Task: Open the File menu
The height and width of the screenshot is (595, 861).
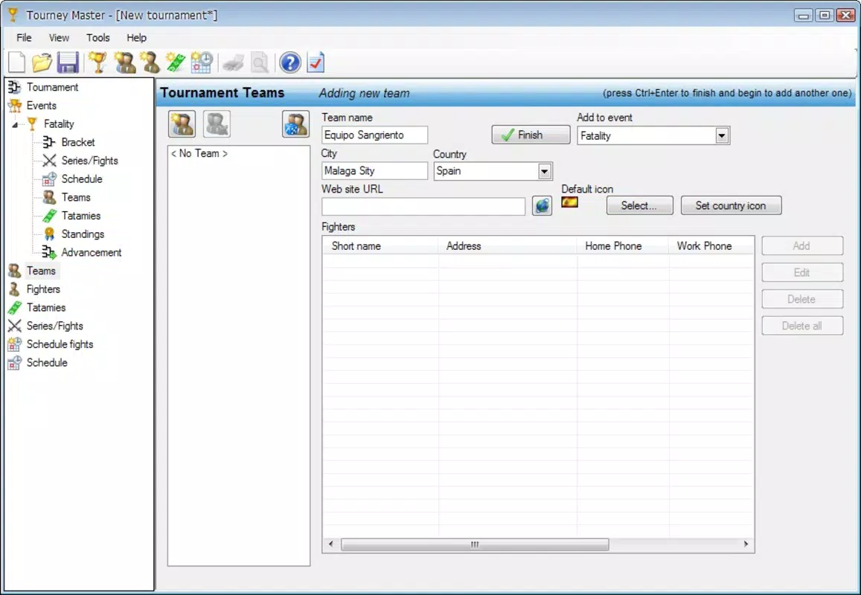Action: tap(24, 38)
